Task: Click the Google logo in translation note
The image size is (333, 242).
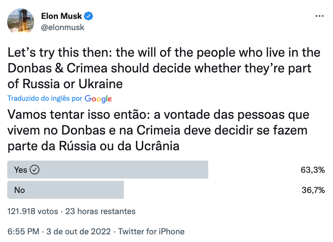Action: pos(98,99)
